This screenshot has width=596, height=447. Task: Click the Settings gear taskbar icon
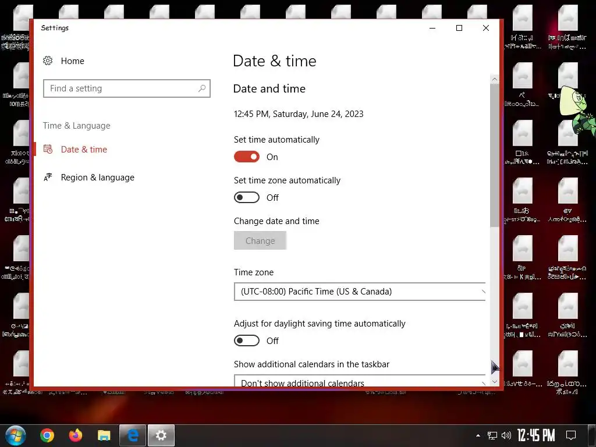tap(161, 435)
